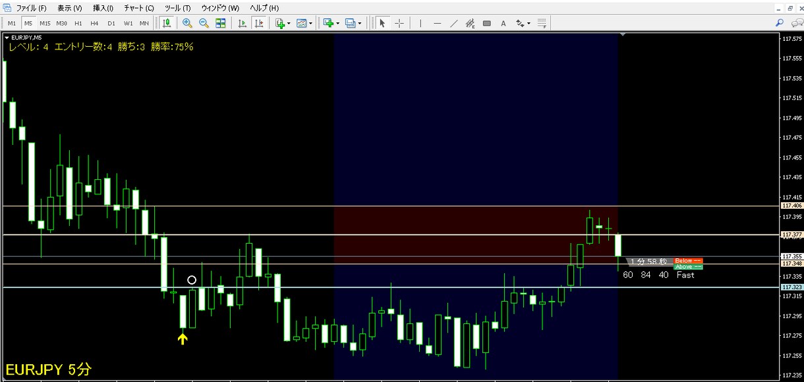Image resolution: width=804 pixels, height=382 pixels.
Task: Select the MN timeframe button
Action: click(144, 23)
